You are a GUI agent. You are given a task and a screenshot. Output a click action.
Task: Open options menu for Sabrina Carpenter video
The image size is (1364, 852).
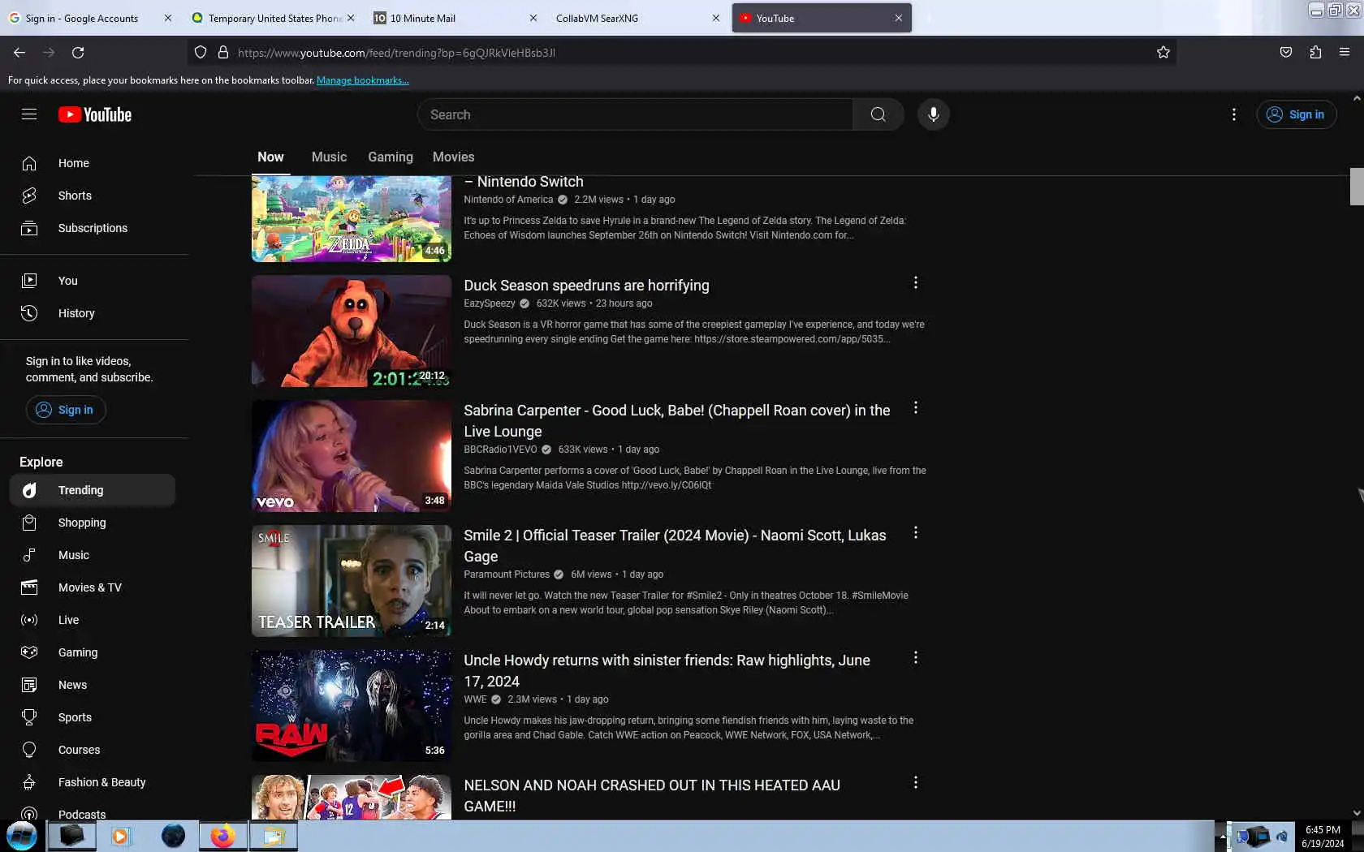916,408
